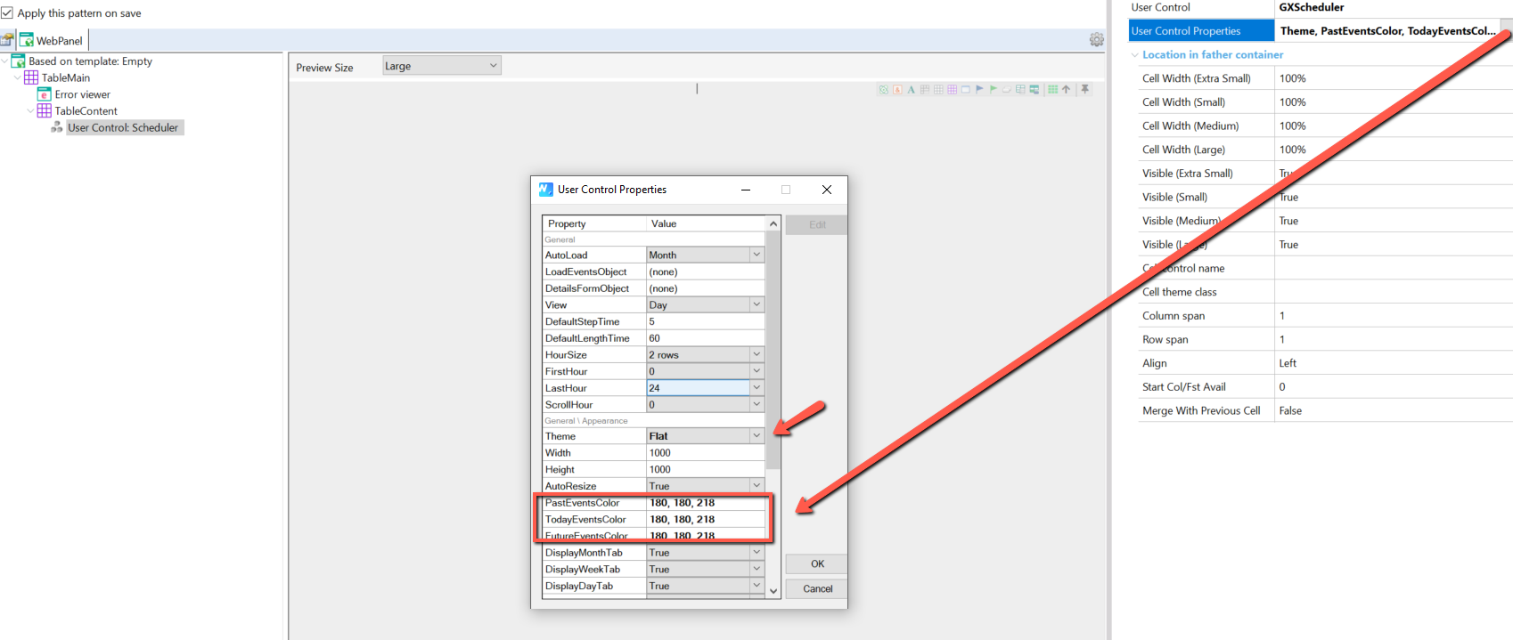Click the DefaultStepTime value field
1513x640 pixels.
705,321
